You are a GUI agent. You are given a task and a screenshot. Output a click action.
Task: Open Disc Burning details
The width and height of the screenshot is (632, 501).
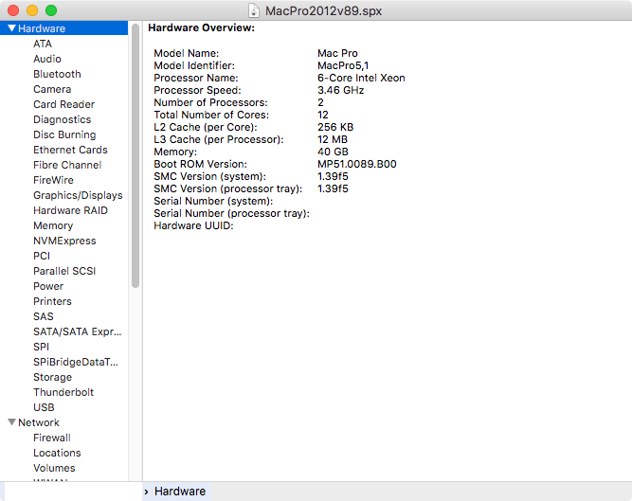[64, 134]
